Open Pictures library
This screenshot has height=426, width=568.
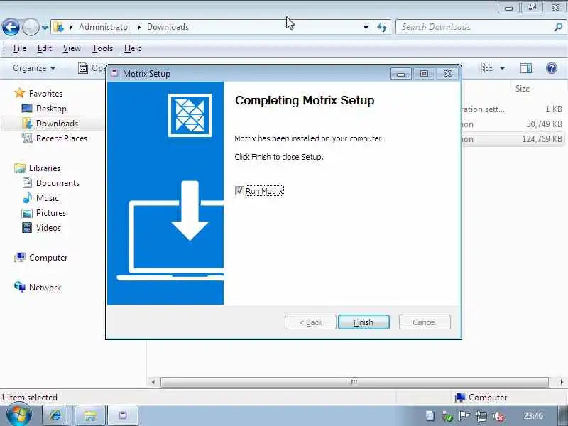click(x=50, y=212)
